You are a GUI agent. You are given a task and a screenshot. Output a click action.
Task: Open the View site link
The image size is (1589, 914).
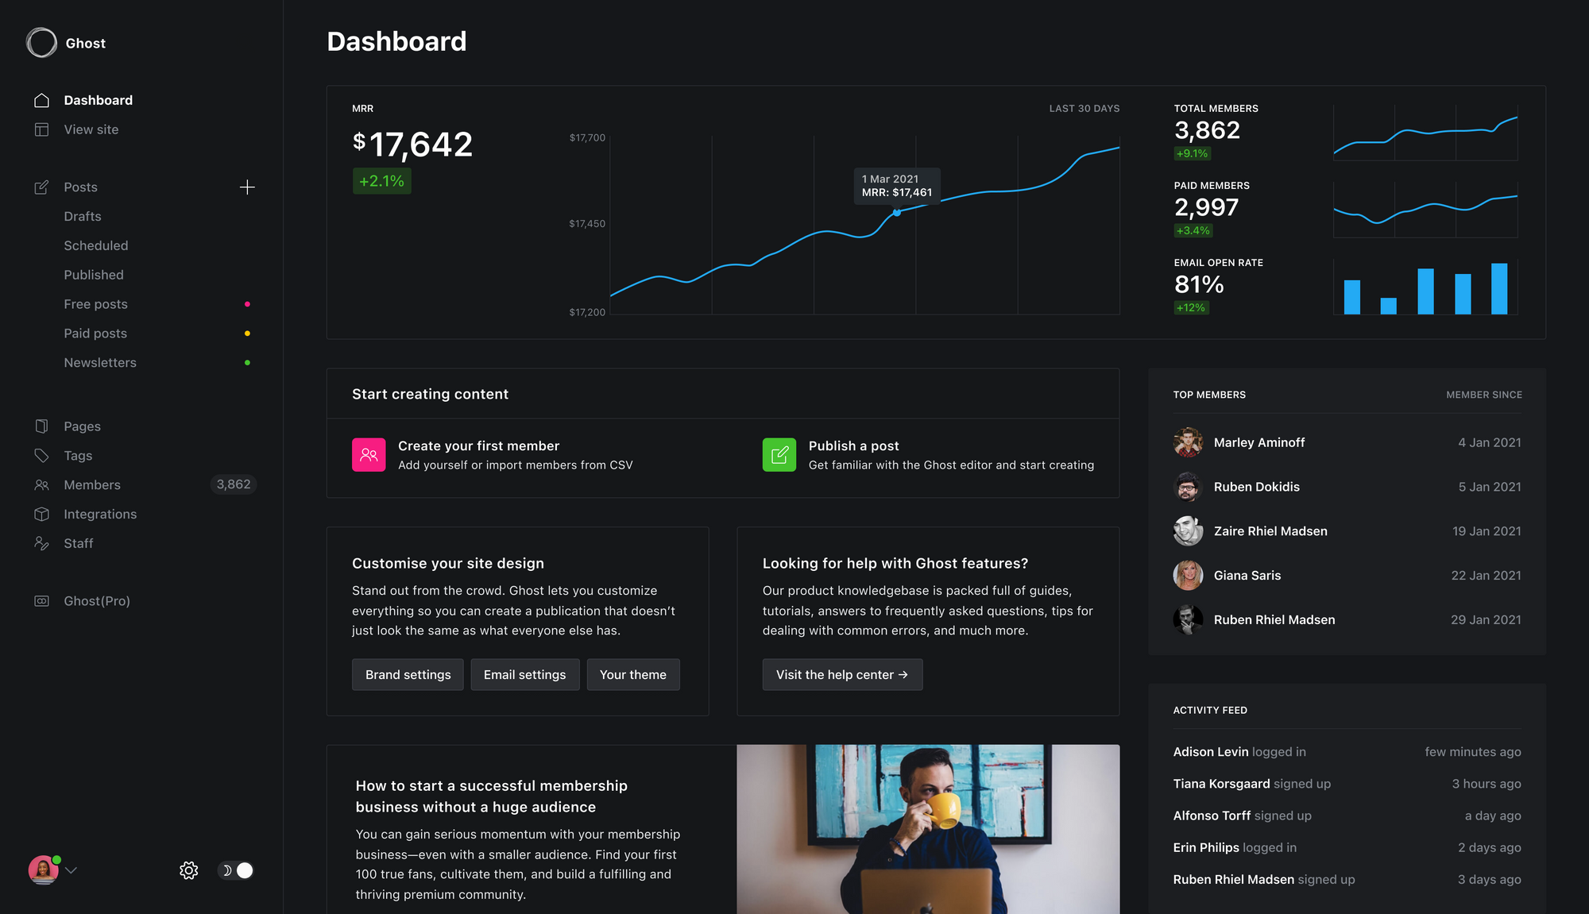pyautogui.click(x=91, y=128)
